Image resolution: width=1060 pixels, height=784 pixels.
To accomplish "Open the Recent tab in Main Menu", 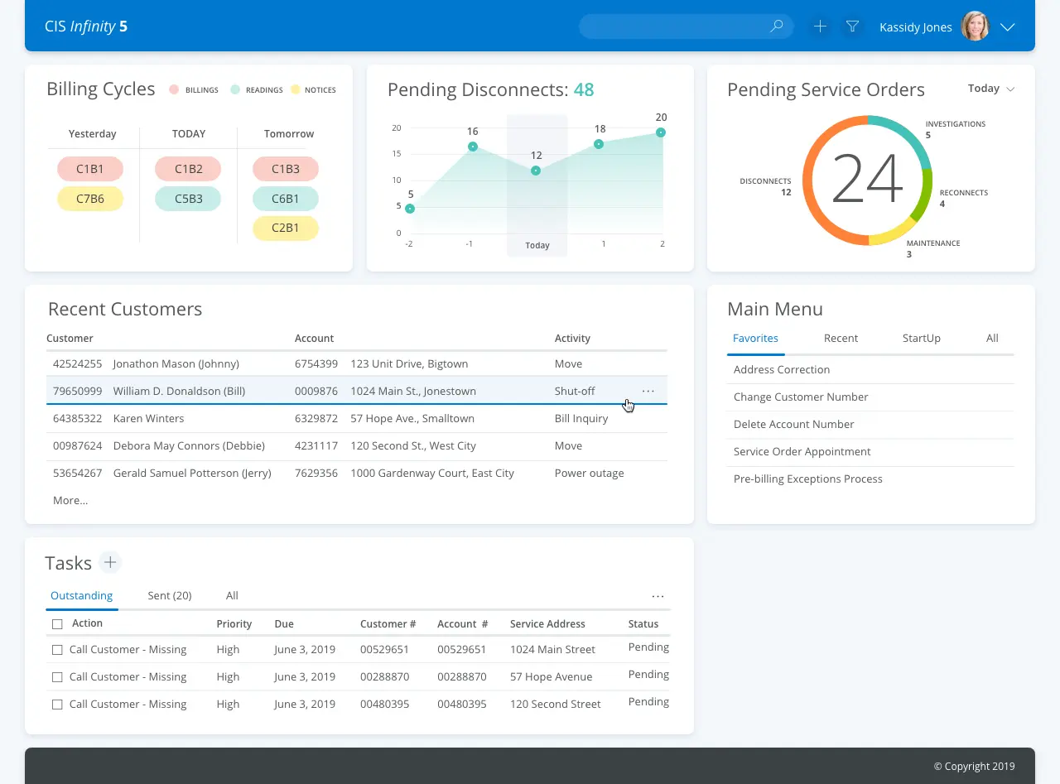I will (x=841, y=338).
